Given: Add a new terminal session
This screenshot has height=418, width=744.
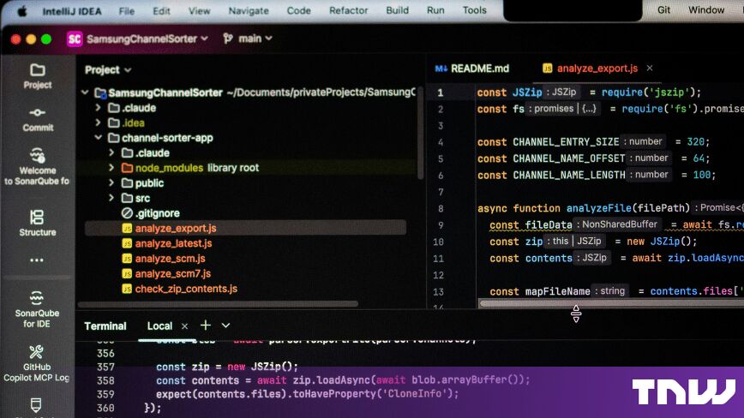Looking at the screenshot, I should 206,325.
